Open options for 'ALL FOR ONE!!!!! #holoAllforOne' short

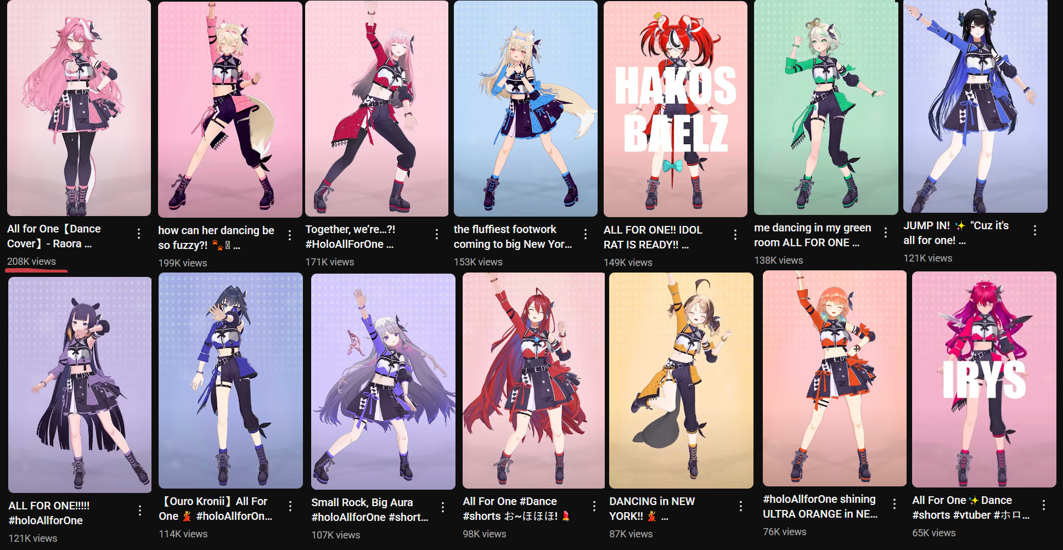[140, 511]
